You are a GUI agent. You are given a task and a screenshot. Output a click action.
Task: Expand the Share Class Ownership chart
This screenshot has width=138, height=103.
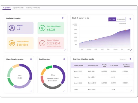tap(31, 91)
